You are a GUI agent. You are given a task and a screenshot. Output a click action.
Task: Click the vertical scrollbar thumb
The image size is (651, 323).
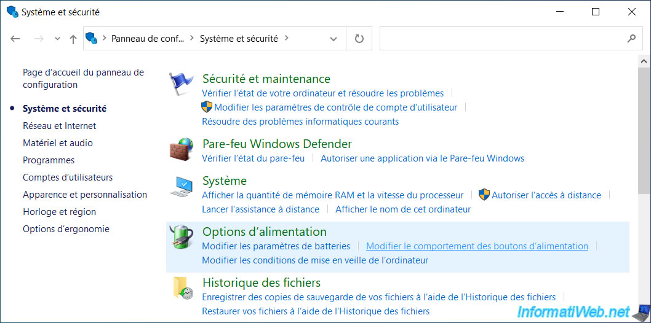644,131
